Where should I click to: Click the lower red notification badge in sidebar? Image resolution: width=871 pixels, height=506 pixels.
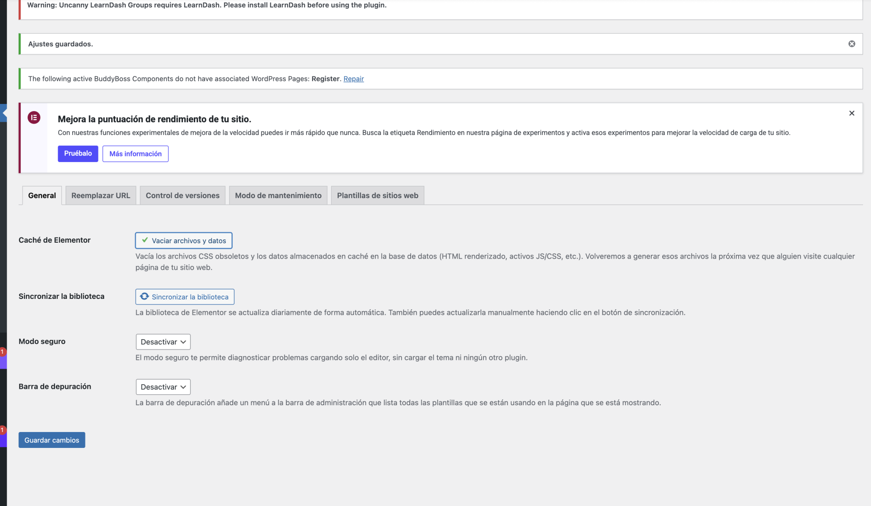pos(2,430)
